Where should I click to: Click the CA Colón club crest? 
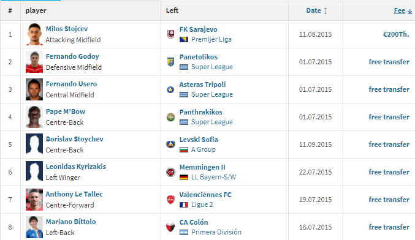coord(170,227)
